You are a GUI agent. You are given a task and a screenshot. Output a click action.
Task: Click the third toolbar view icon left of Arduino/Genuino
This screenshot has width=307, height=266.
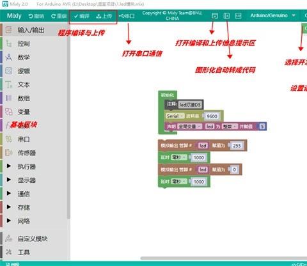point(238,15)
